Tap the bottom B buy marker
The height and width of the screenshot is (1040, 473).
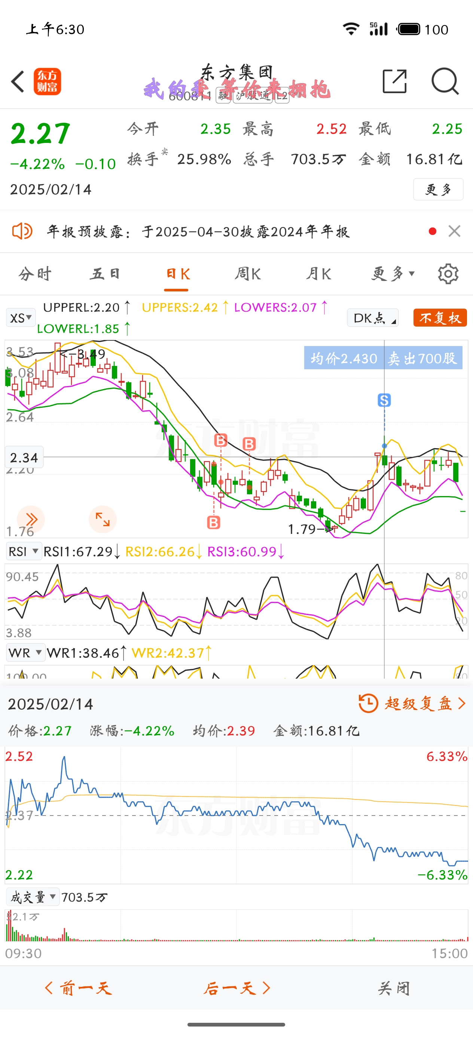click(x=214, y=522)
